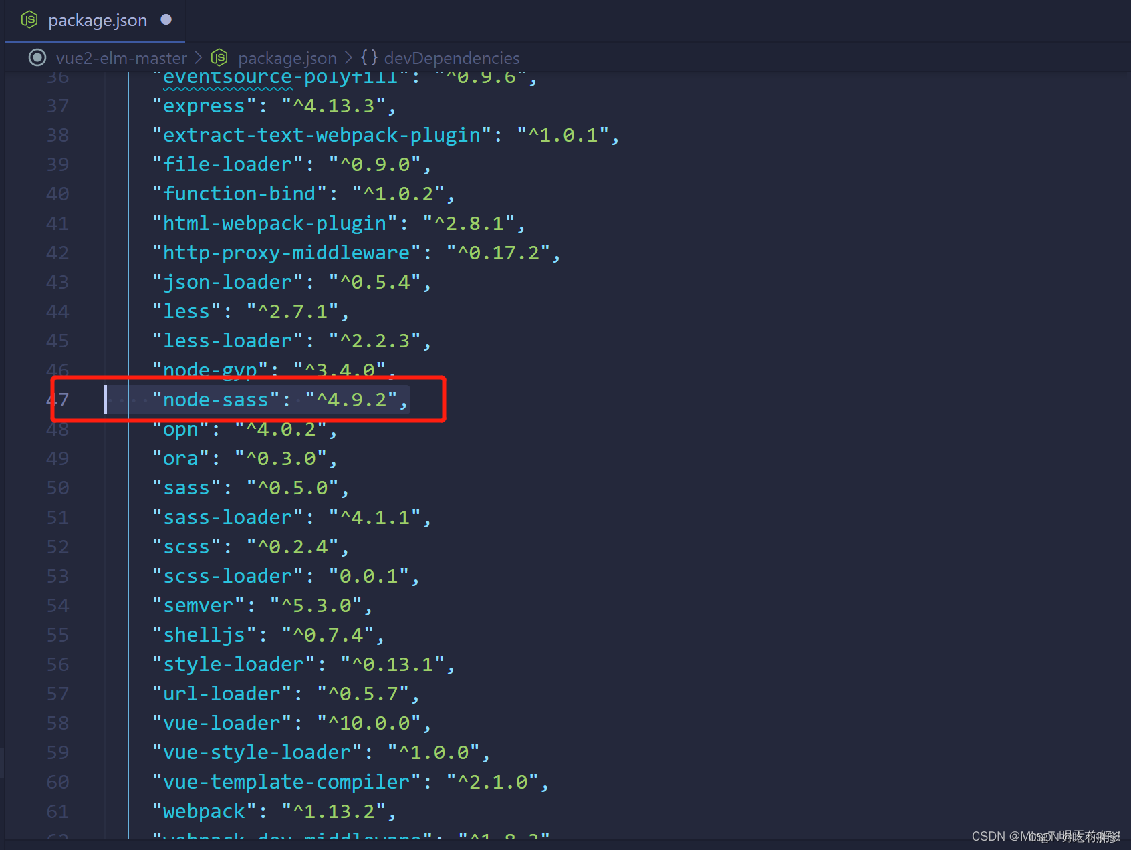This screenshot has width=1131, height=850.
Task: Click the scss-loader version 0.0.1
Action: click(370, 575)
